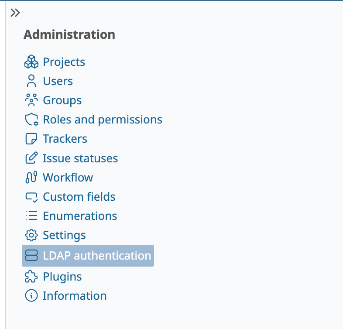Click the Plugins puzzle piece icon
Image resolution: width=343 pixels, height=329 pixels.
(x=31, y=277)
